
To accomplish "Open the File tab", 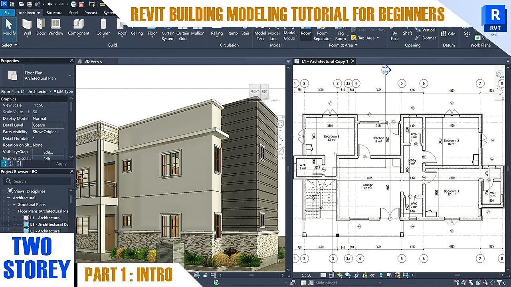I will click(x=7, y=12).
